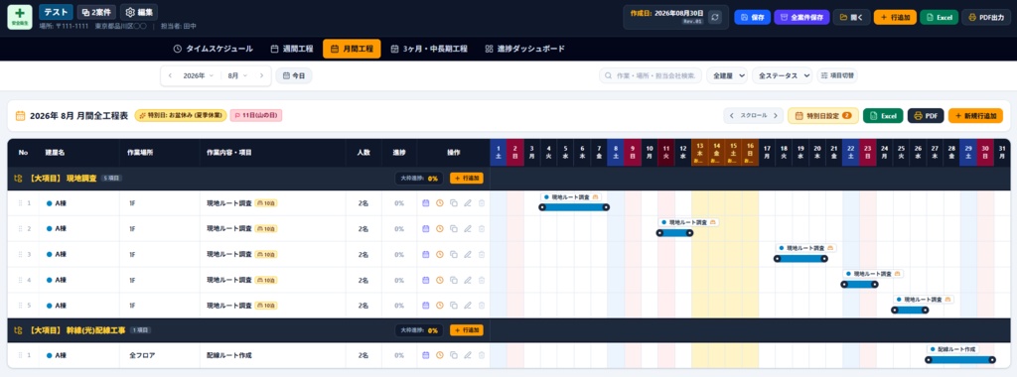Click the 作業・場所・担当会社 search field
1017x377 pixels.
click(x=651, y=75)
